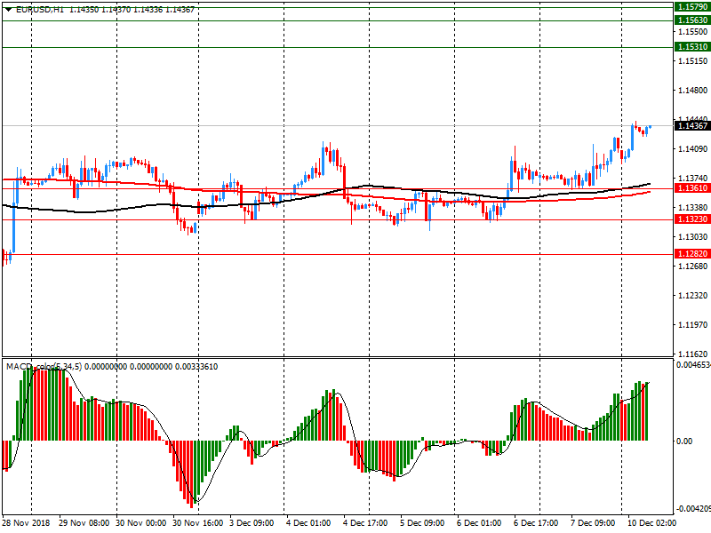Click the current price label 1.14367
Image resolution: width=711 pixels, height=533 pixels.
pos(691,126)
